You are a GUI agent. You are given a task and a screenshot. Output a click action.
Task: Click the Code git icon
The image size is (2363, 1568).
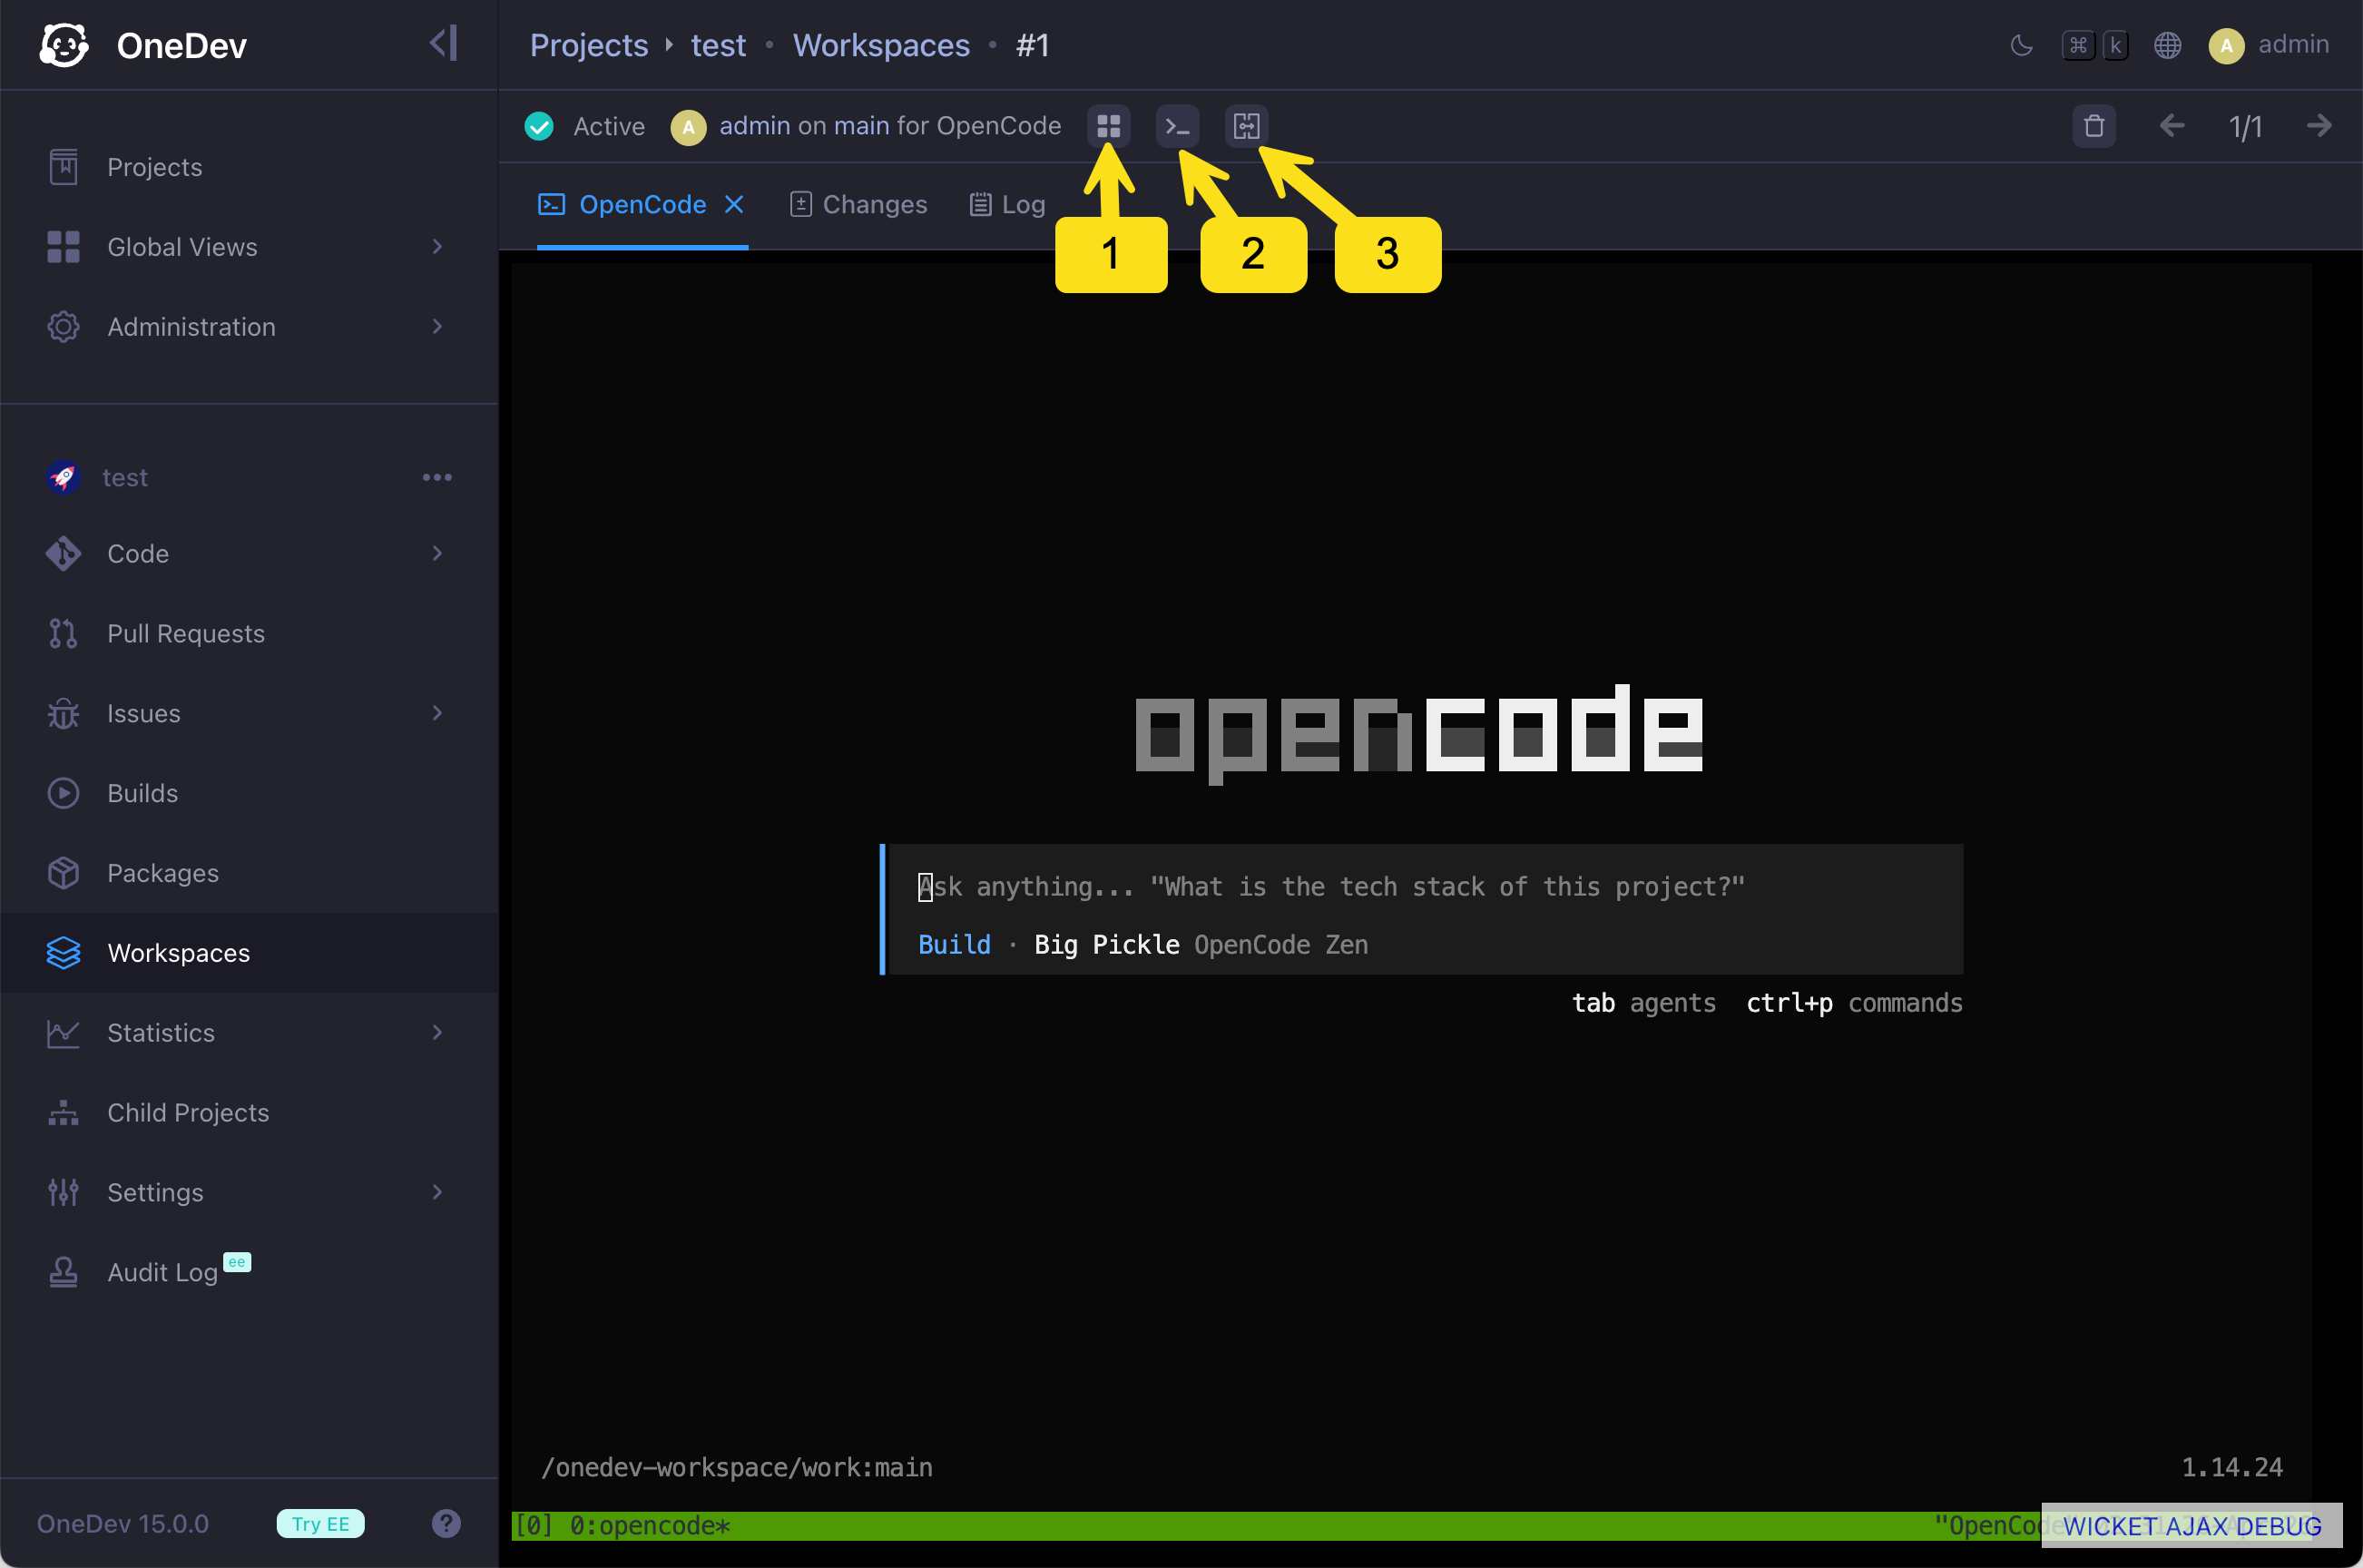(63, 553)
